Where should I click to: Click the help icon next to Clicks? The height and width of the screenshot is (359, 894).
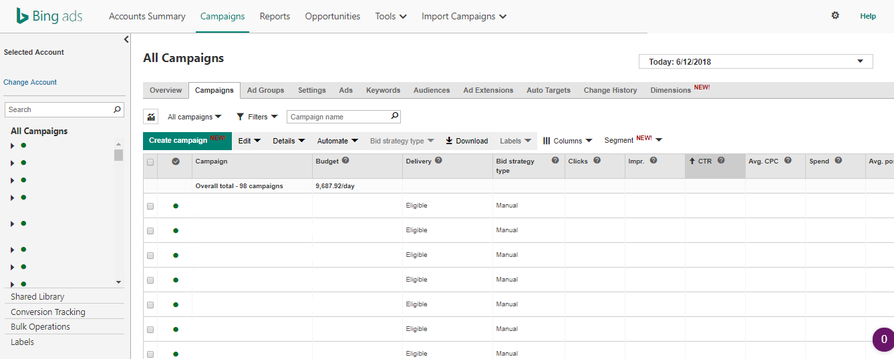coord(597,160)
